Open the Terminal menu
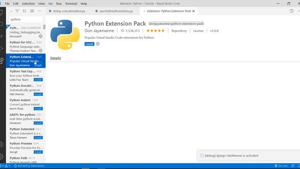Screen dimensions: 300x169 [71, 4]
